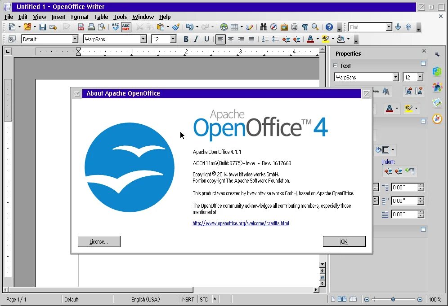Run the Spelling and Grammar check icon
The height and width of the screenshot is (306, 448).
116,27
